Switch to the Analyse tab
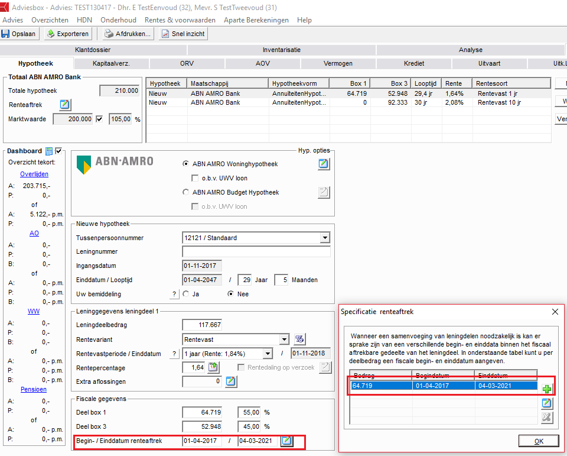Screen dimensions: 567x456 point(471,50)
